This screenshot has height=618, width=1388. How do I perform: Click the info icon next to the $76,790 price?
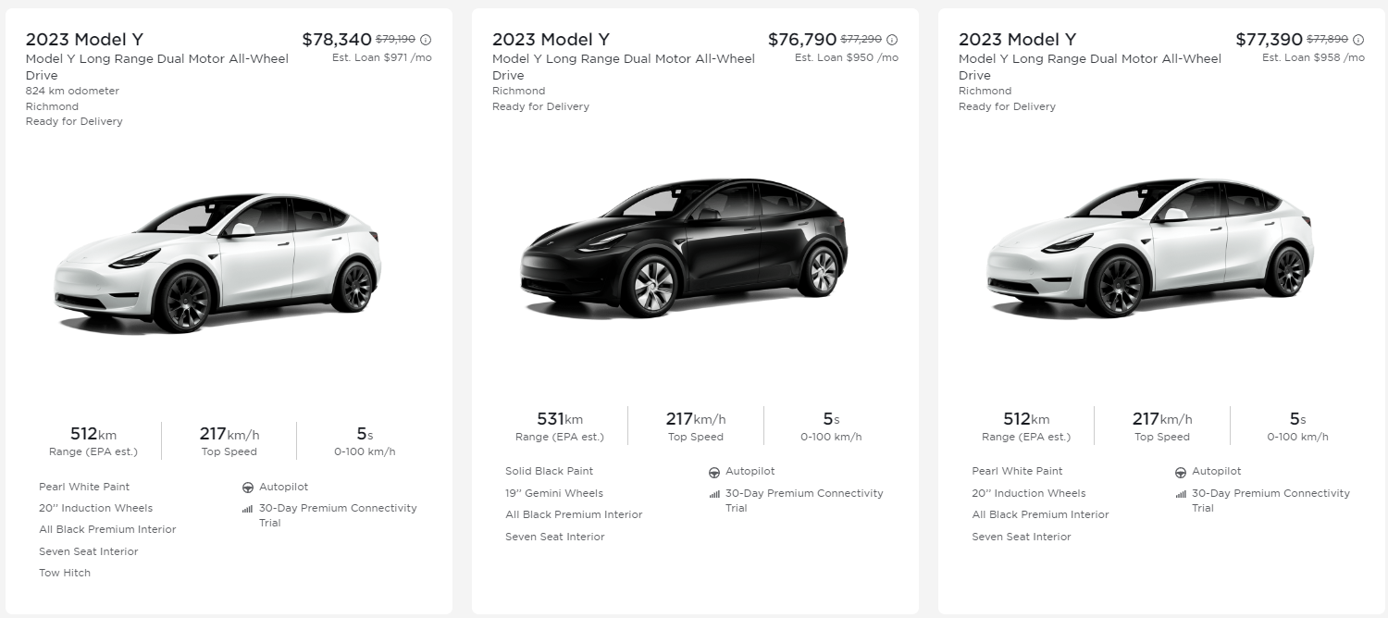[x=892, y=39]
